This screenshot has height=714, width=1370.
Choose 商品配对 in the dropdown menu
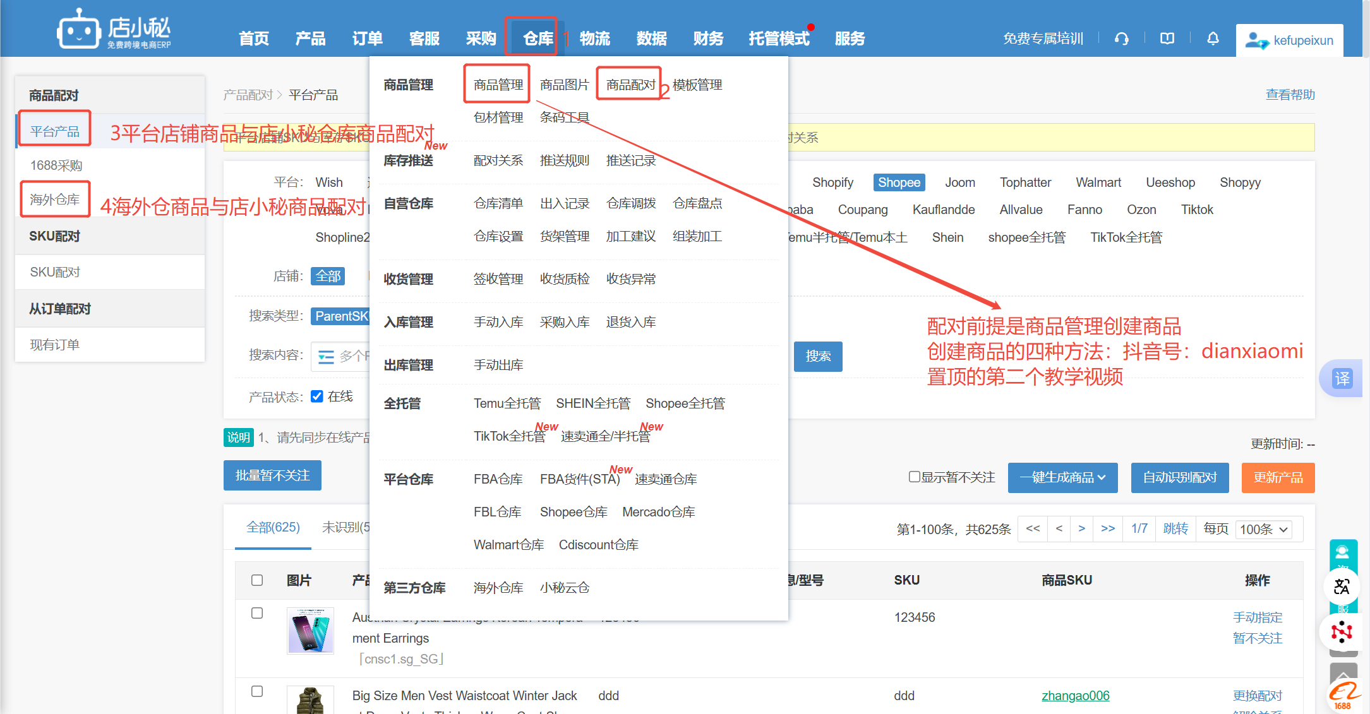click(x=631, y=85)
